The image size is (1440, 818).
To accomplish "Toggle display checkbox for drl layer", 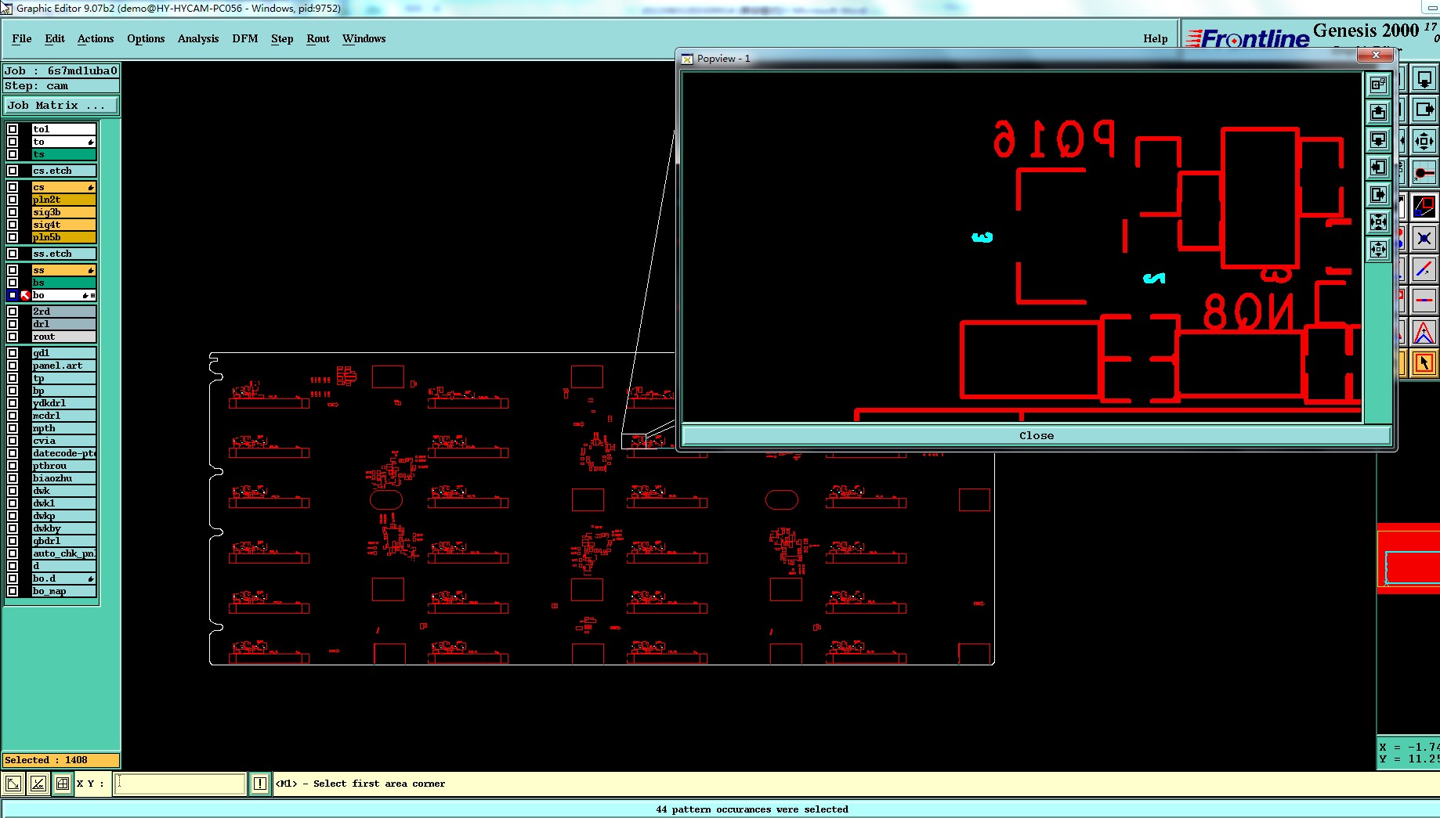I will 13,324.
